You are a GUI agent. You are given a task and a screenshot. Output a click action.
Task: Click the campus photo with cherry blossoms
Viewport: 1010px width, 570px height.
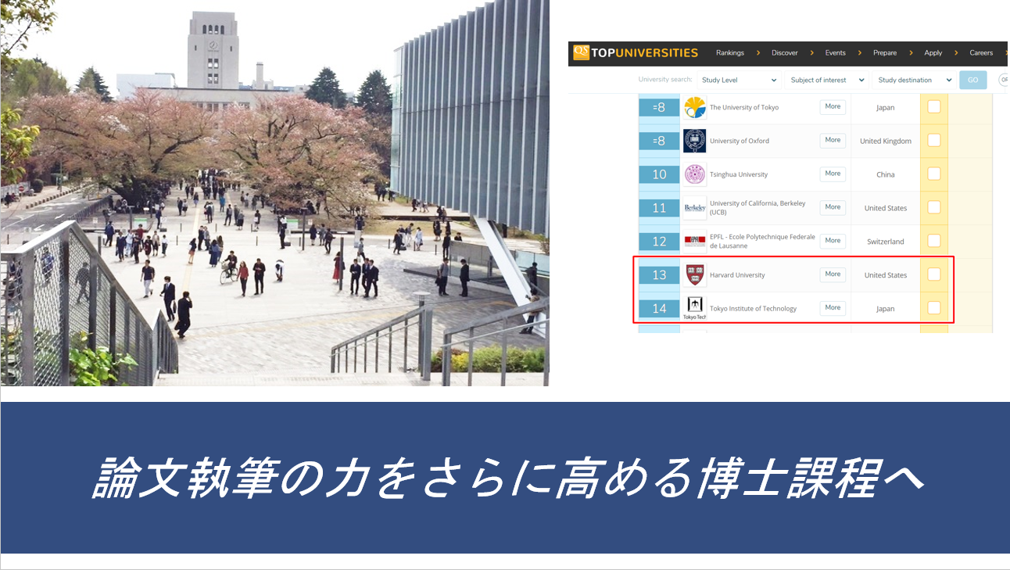point(274,192)
